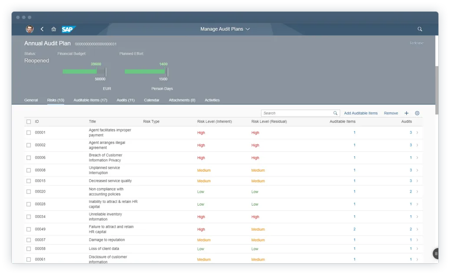The height and width of the screenshot is (275, 450).
Task: Create a new risk with the plus icon
Action: [x=406, y=113]
